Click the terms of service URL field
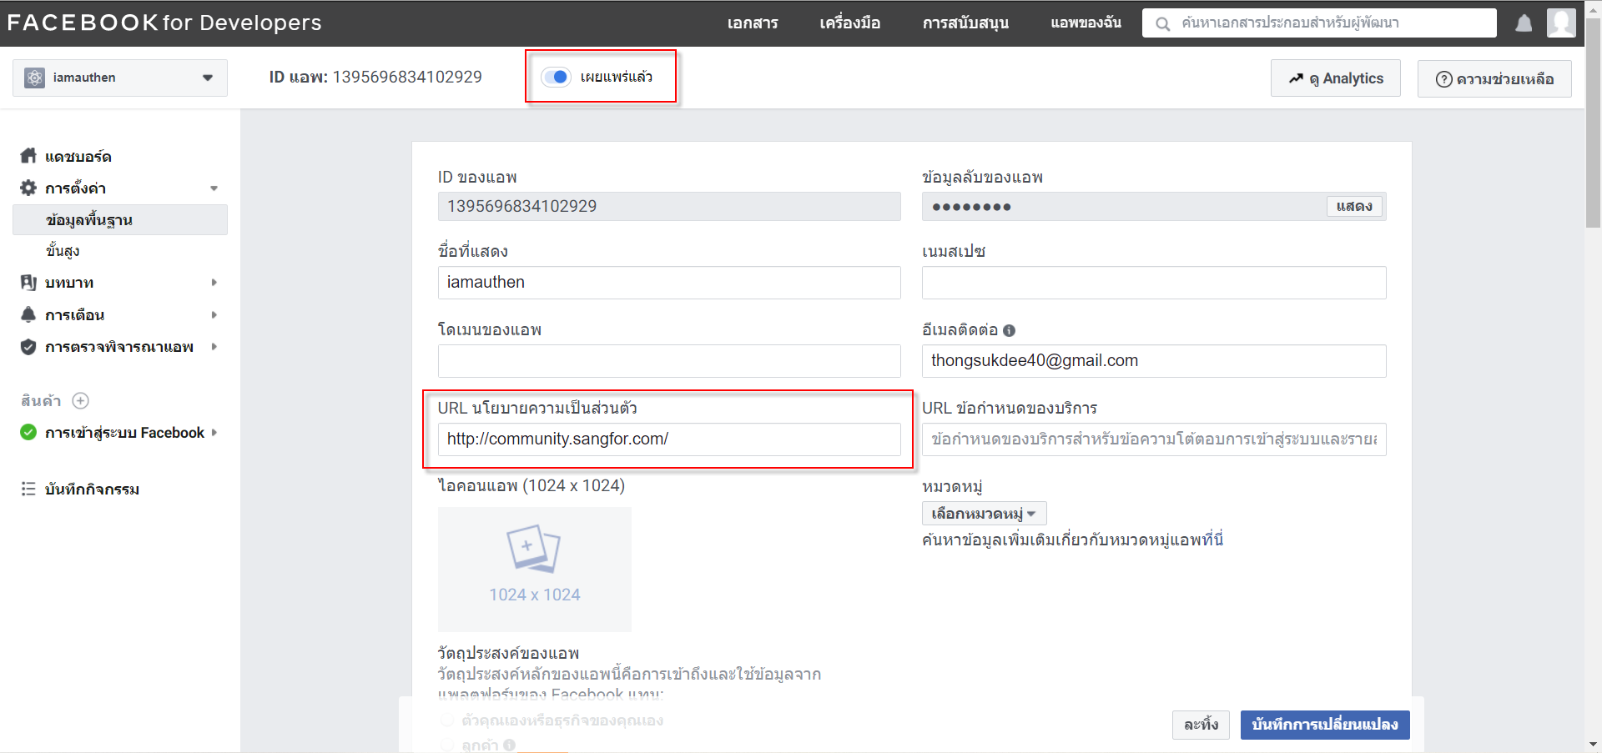 pyautogui.click(x=1154, y=439)
